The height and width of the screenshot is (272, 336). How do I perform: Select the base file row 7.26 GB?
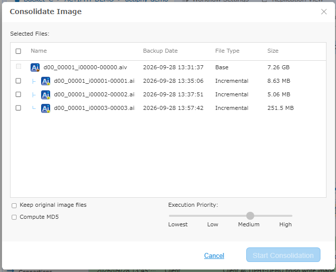(x=168, y=67)
